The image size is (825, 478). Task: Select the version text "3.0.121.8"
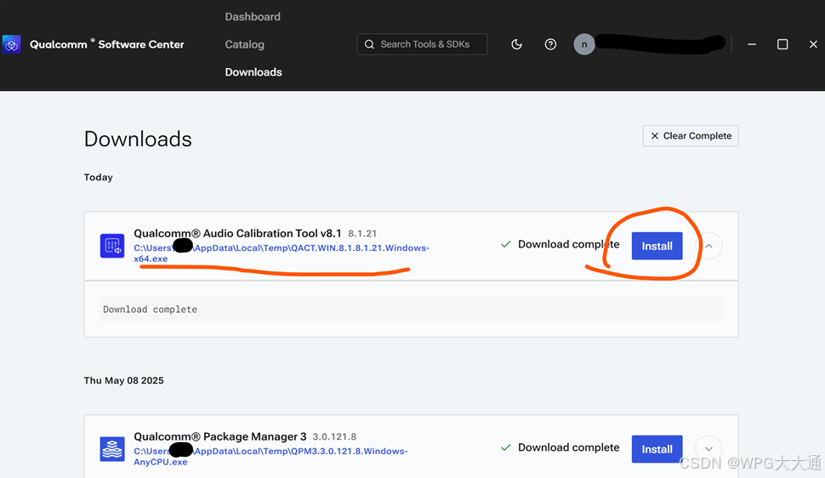click(x=334, y=436)
